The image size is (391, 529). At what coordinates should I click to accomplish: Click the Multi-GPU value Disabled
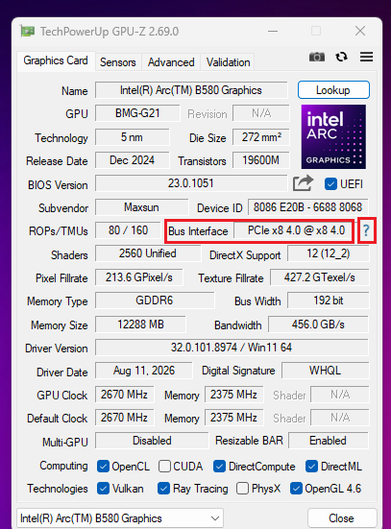[x=152, y=441]
